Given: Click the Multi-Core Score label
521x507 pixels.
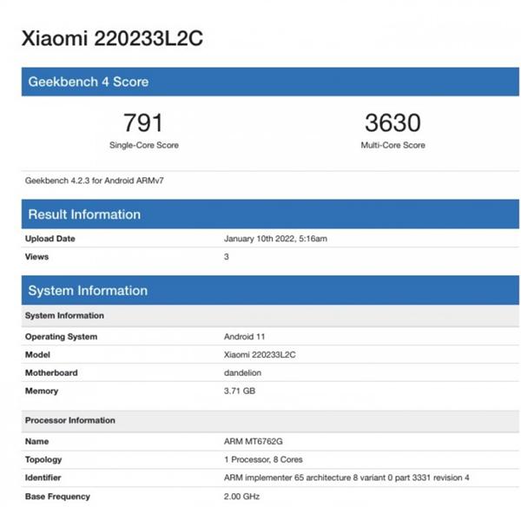Looking at the screenshot, I should (393, 145).
